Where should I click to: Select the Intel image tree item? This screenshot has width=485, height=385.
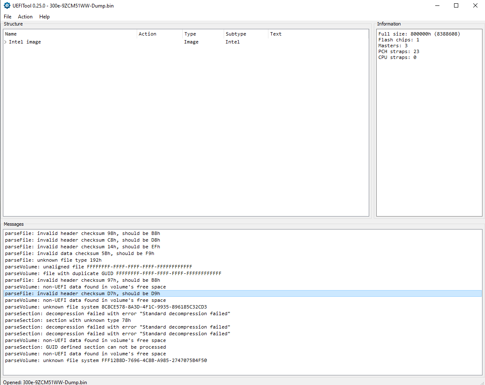[25, 42]
